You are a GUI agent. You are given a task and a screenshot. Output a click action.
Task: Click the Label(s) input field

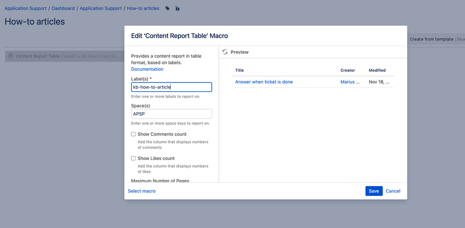tap(171, 87)
